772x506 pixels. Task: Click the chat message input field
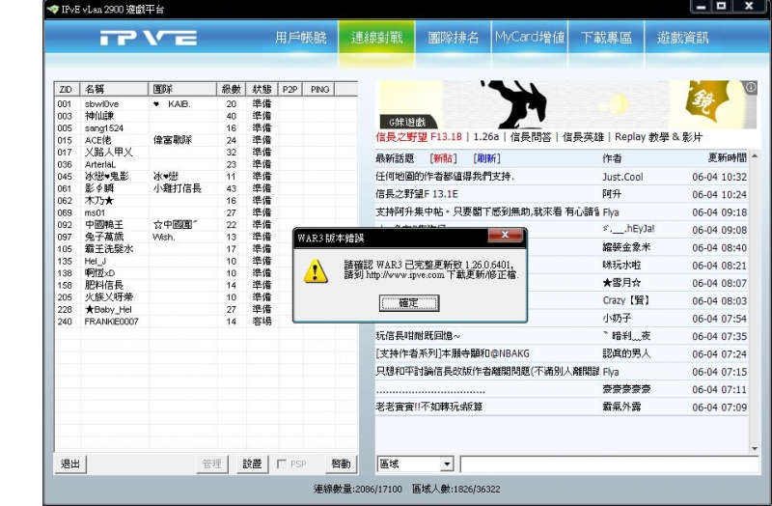(x=610, y=464)
